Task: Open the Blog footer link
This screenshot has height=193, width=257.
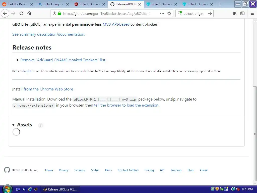Action: (x=190, y=170)
